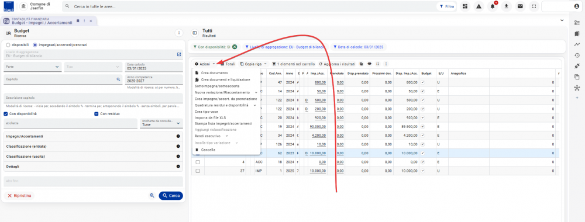This screenshot has height=222, width=585.
Task: Open the trend chart icon in right sidebar
Action: pos(577,44)
